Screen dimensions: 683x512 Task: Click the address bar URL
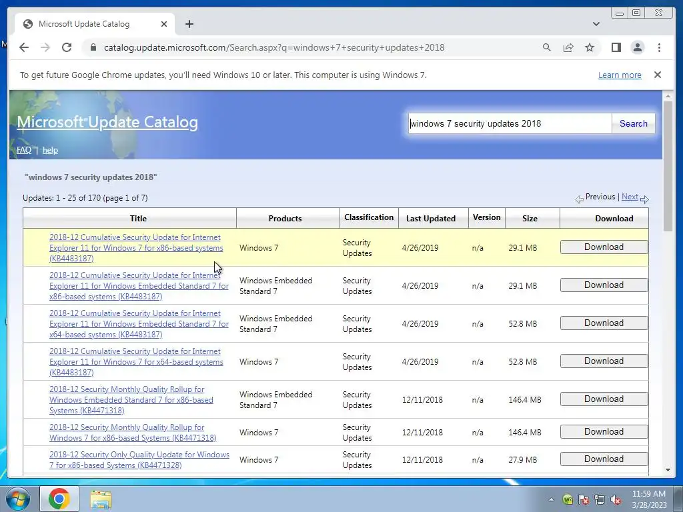coord(274,47)
